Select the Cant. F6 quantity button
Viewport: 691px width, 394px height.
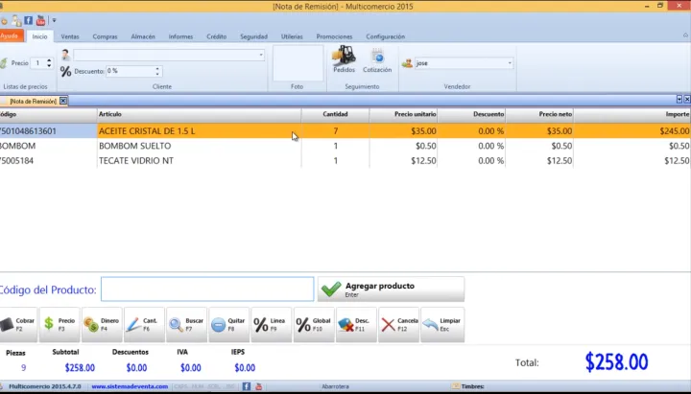pos(144,325)
